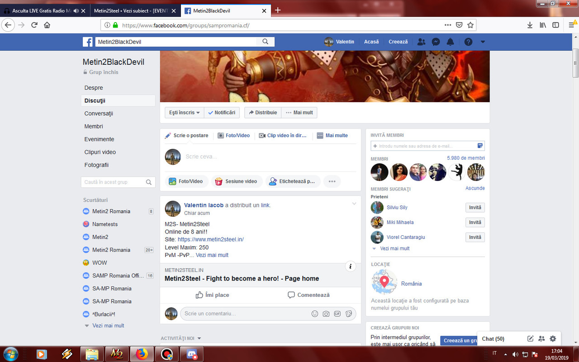The image size is (579, 362).
Task: Switch to the Metin2BlackDevil browser tab
Action: [222, 10]
